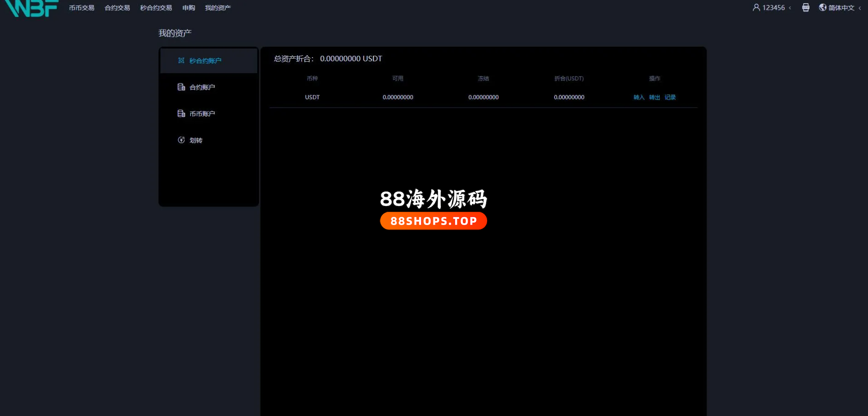
Task: Select 申购 in the top navigation
Action: click(189, 8)
